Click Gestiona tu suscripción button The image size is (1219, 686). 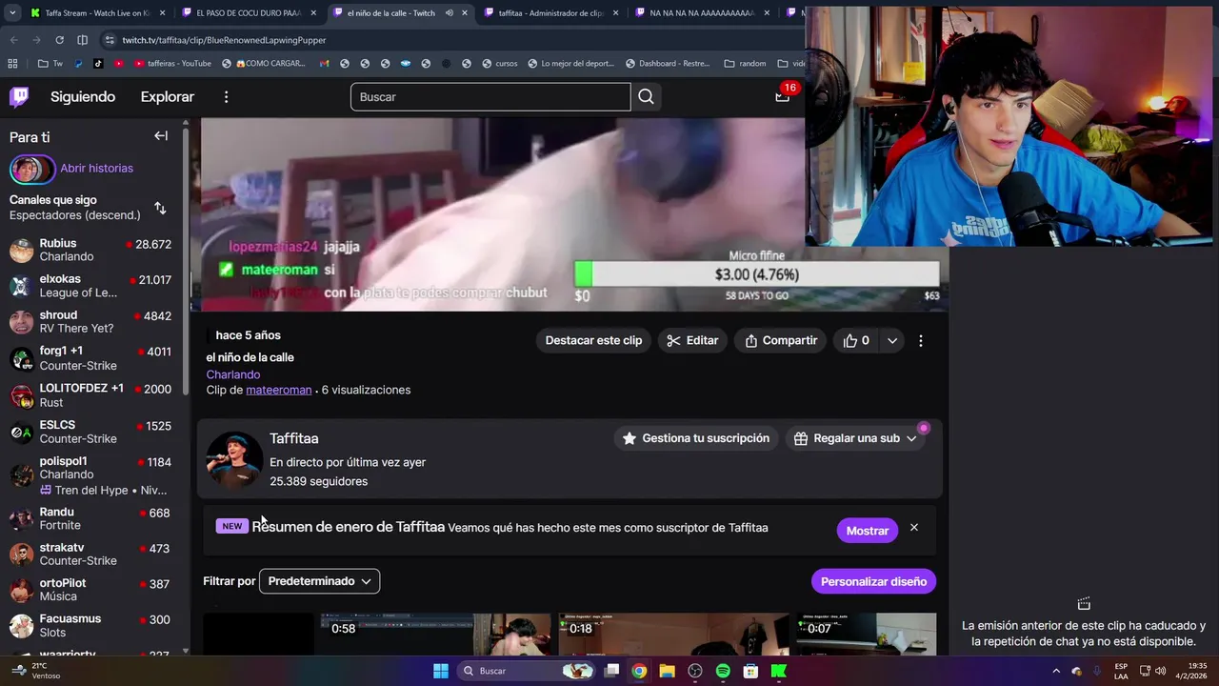(696, 438)
